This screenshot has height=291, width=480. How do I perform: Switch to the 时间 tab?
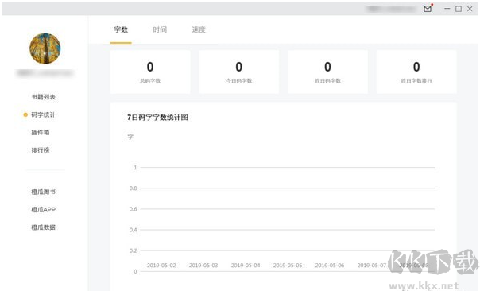[x=160, y=29]
